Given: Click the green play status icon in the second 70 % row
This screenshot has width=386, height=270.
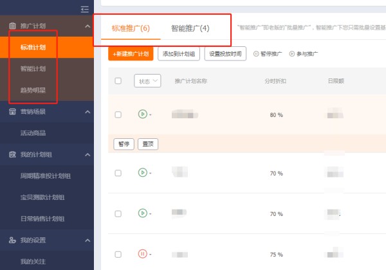Looking at the screenshot, I should [143, 213].
